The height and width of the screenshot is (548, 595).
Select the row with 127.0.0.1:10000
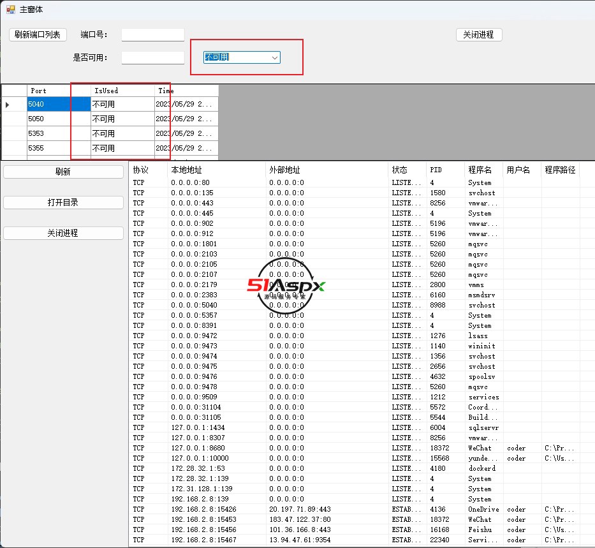tap(355, 458)
